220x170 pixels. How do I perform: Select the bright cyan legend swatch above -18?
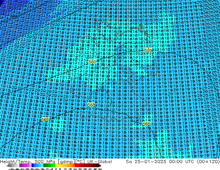(x=42, y=165)
